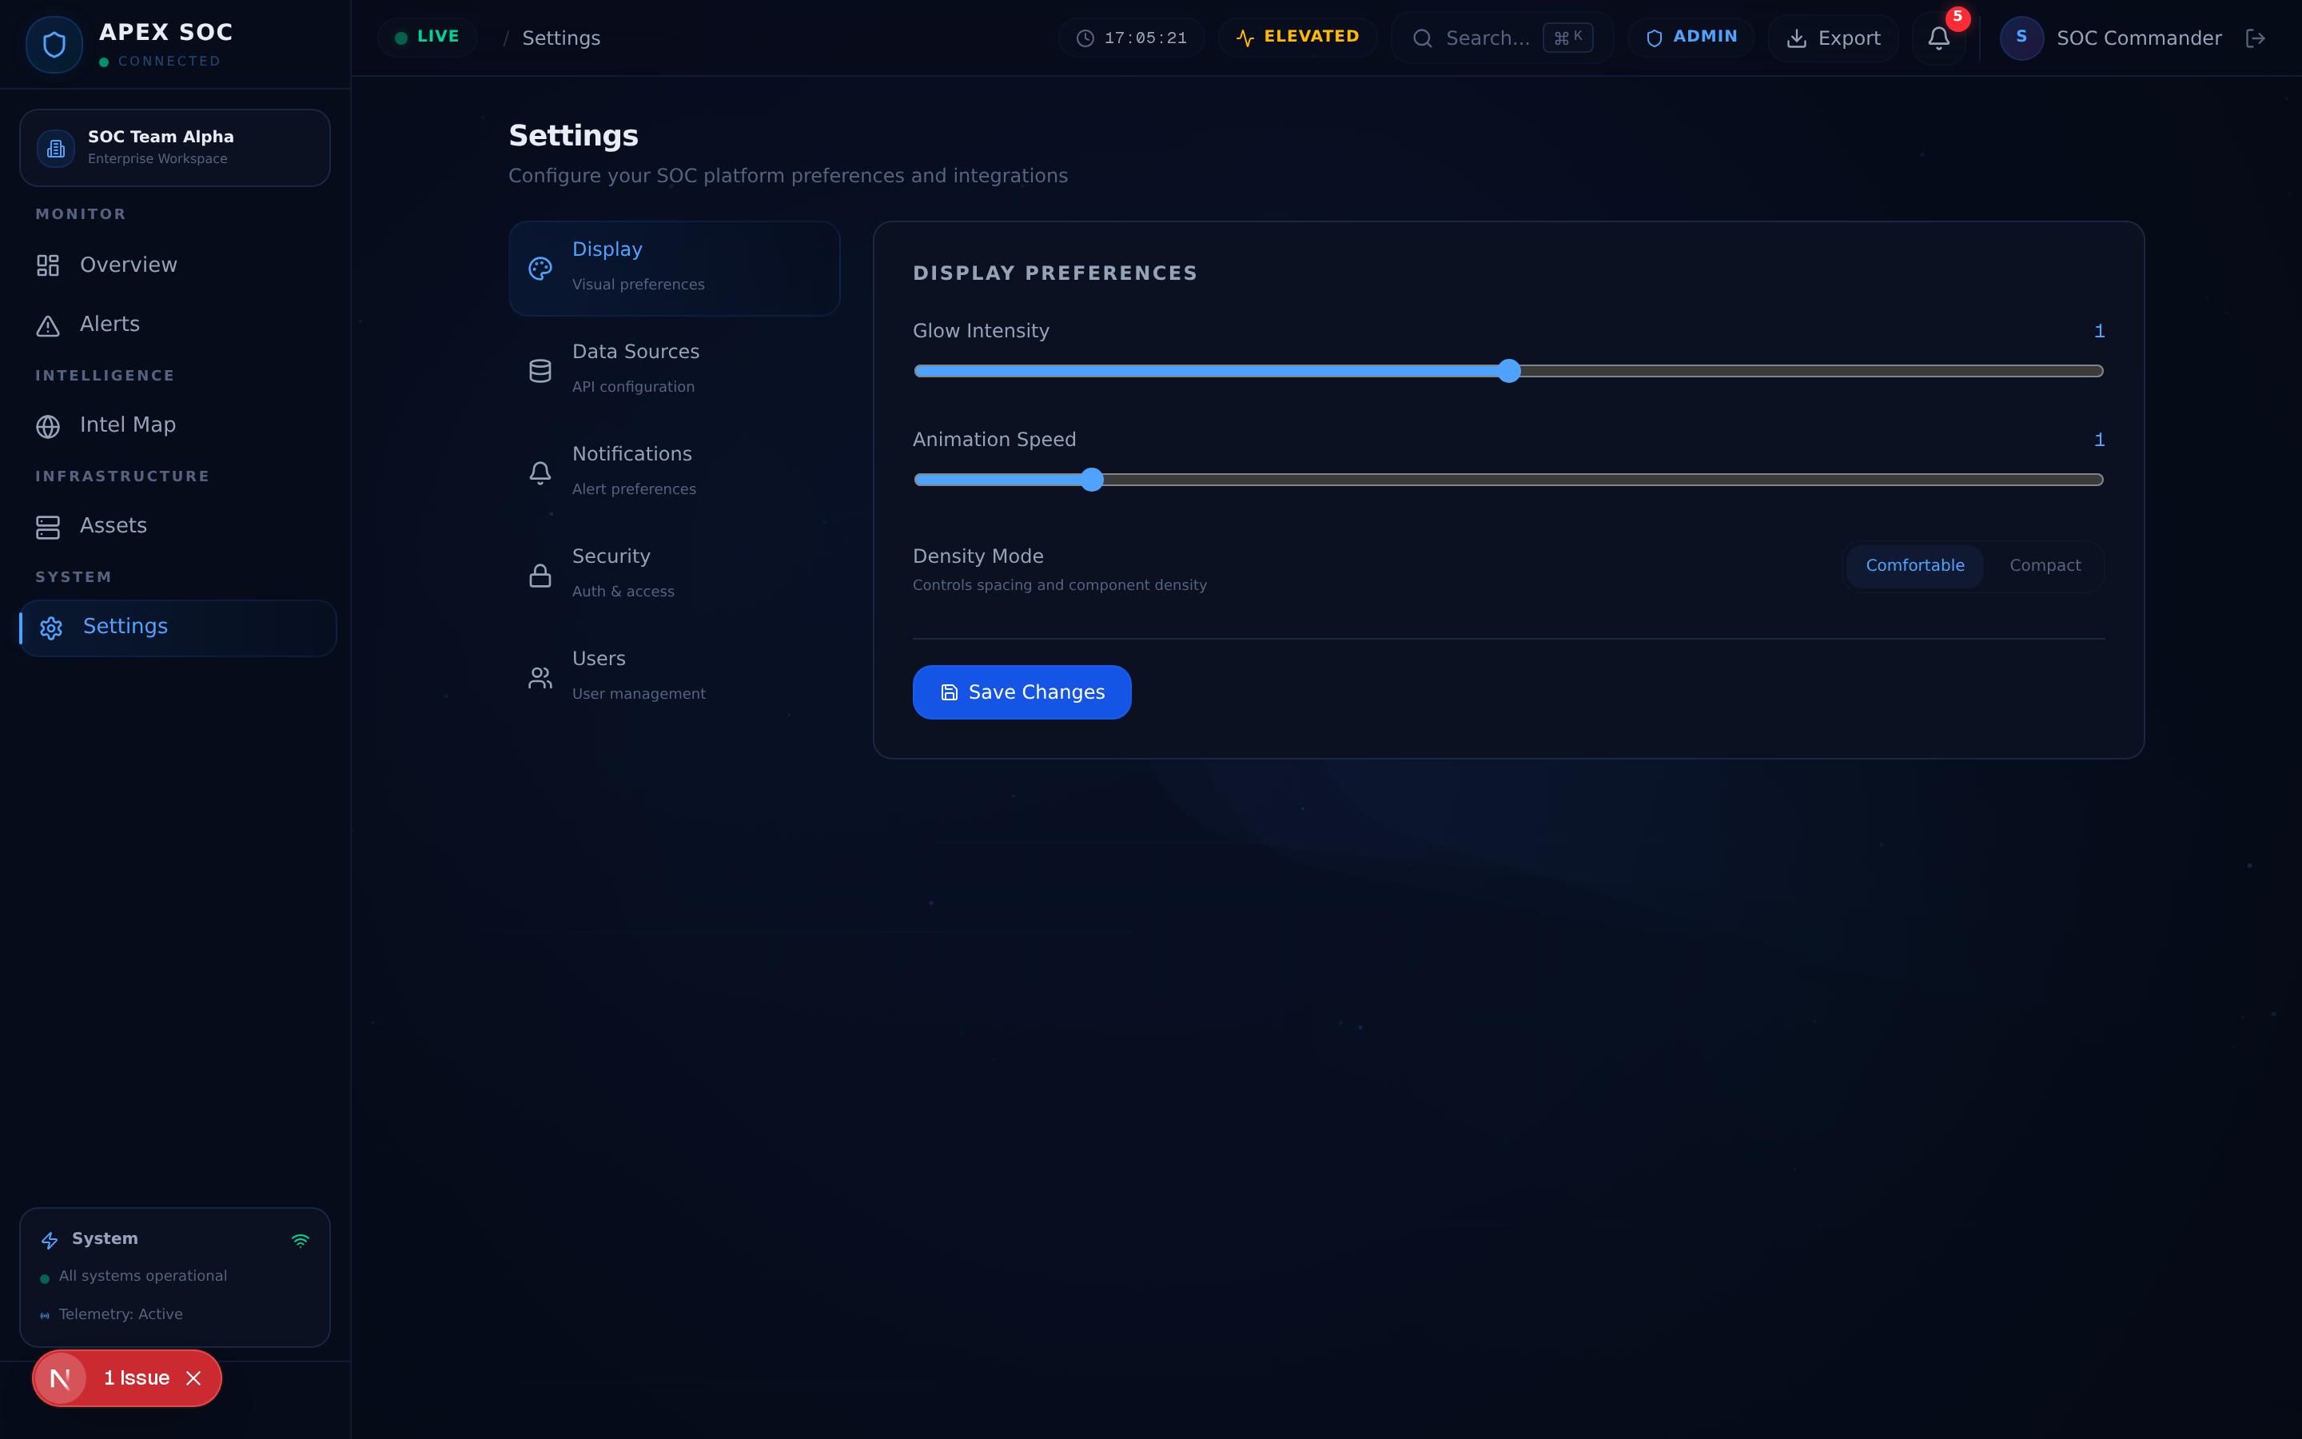Click the Intel Map globe icon
2302x1439 pixels.
coord(48,426)
